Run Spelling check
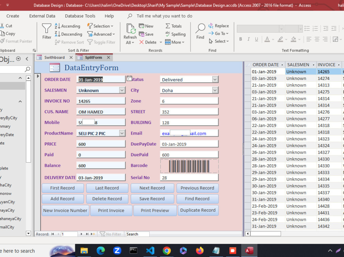The width and height of the screenshot is (344, 257). (175, 34)
